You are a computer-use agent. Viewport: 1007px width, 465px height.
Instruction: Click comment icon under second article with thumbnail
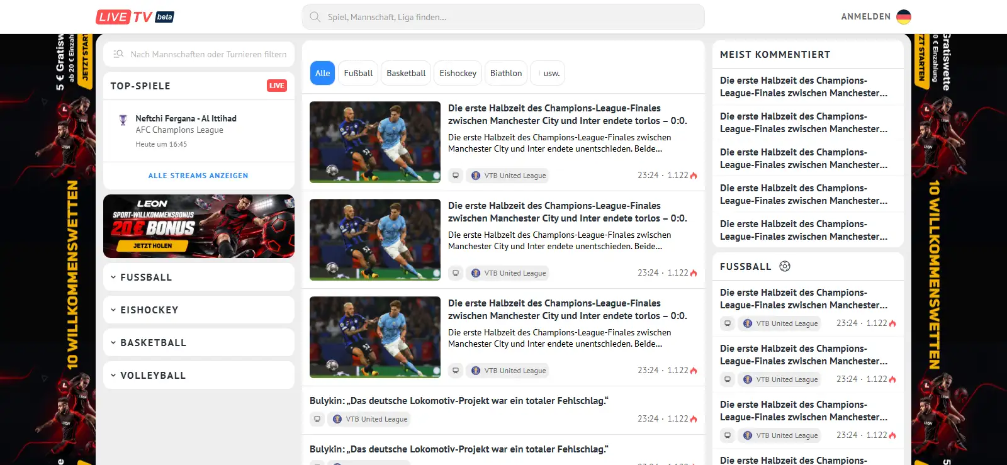[456, 273]
